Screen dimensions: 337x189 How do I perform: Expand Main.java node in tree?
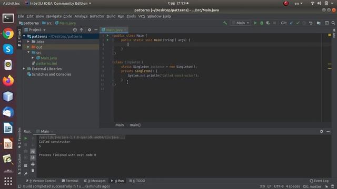click(33, 58)
